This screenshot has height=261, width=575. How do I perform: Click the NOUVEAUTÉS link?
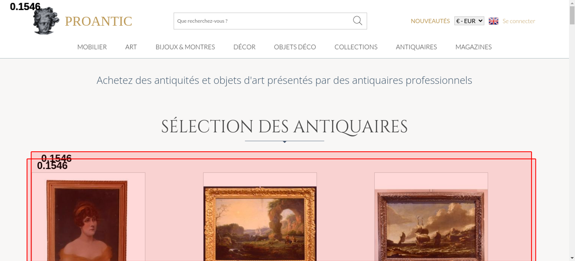[430, 21]
